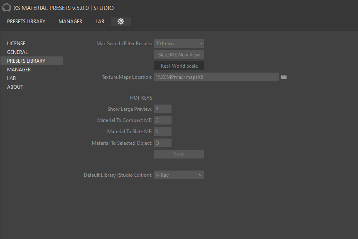Viewport: 358px width, 239px height.
Task: Click the Material To Compact ME hotkey field
Action: point(163,120)
